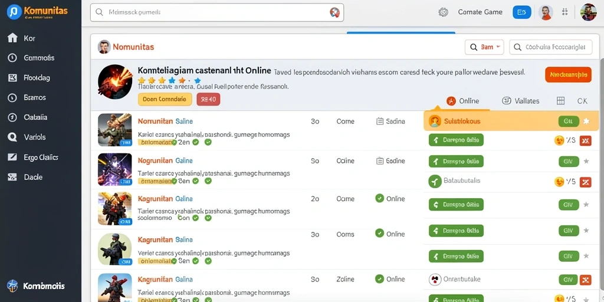Image resolution: width=604 pixels, height=302 pixels.
Task: Click the star icon in Sulatriokous row
Action: pyautogui.click(x=586, y=122)
